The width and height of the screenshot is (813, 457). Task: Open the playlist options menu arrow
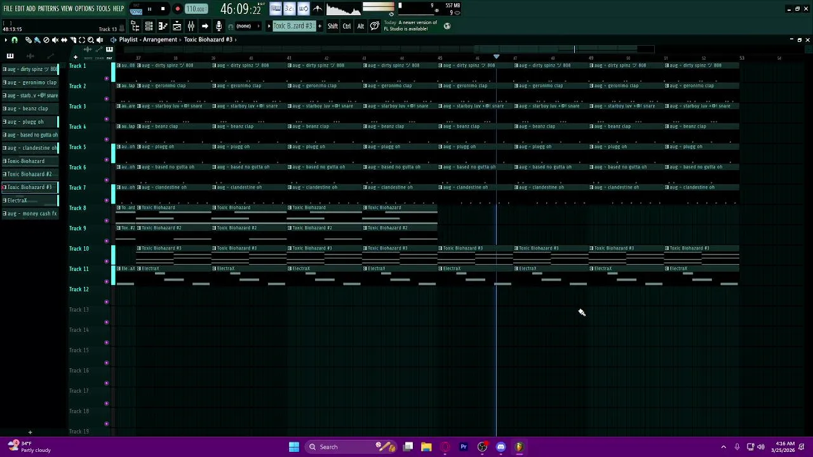click(5, 40)
